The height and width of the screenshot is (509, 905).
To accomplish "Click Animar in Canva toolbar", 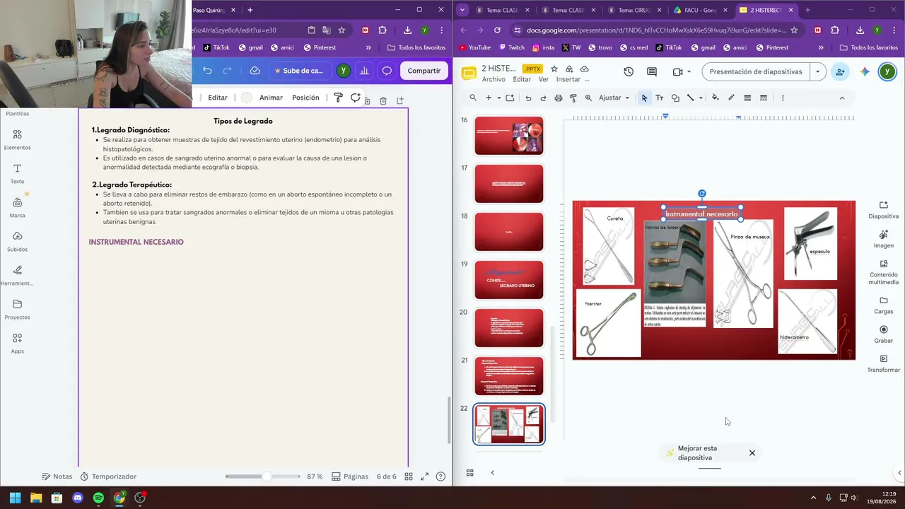I will tap(271, 98).
